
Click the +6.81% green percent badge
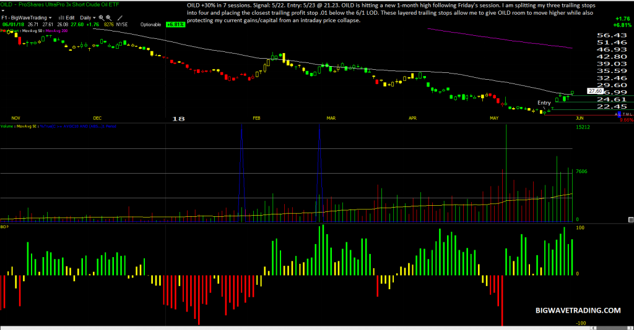pyautogui.click(x=175, y=24)
